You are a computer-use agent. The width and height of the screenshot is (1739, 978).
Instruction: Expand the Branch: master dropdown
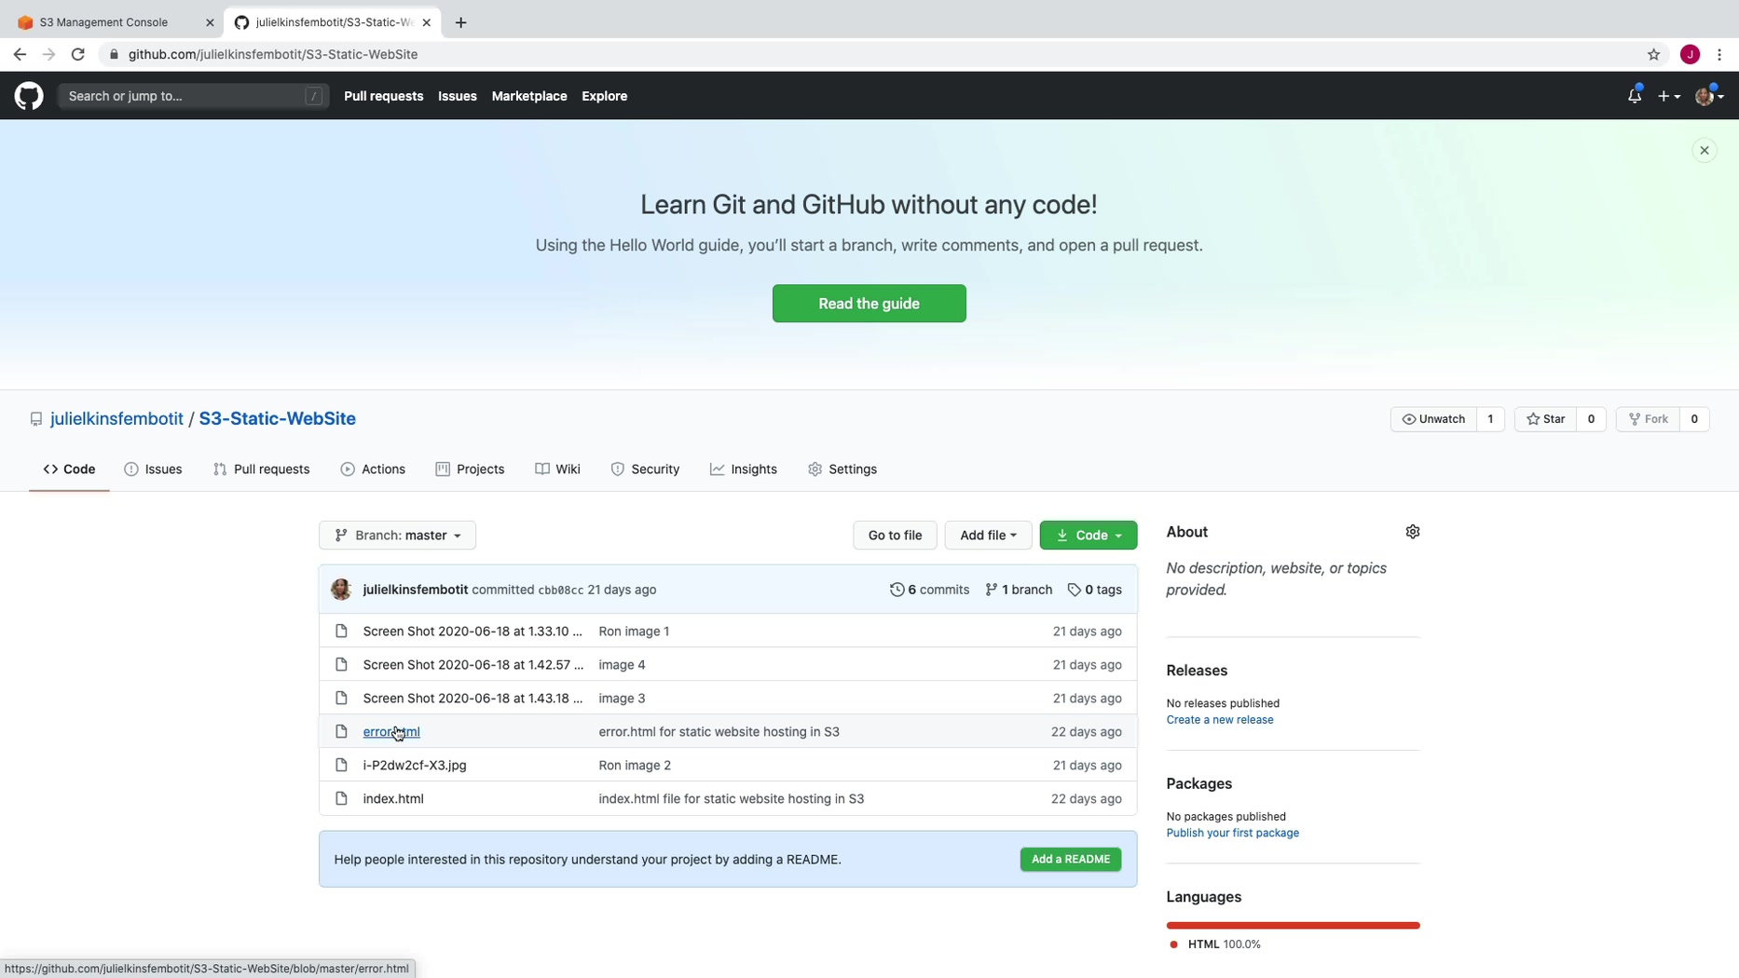coord(398,536)
